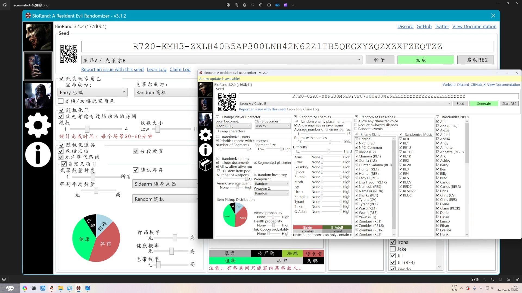Image resolution: width=522 pixels, height=293 pixels.
Task: Select RE2 Leon tab in v3.1.2 sidebar
Action: tap(38, 66)
